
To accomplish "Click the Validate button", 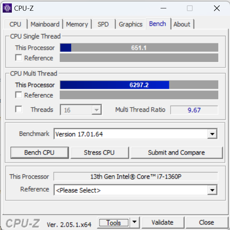I will click(162, 222).
